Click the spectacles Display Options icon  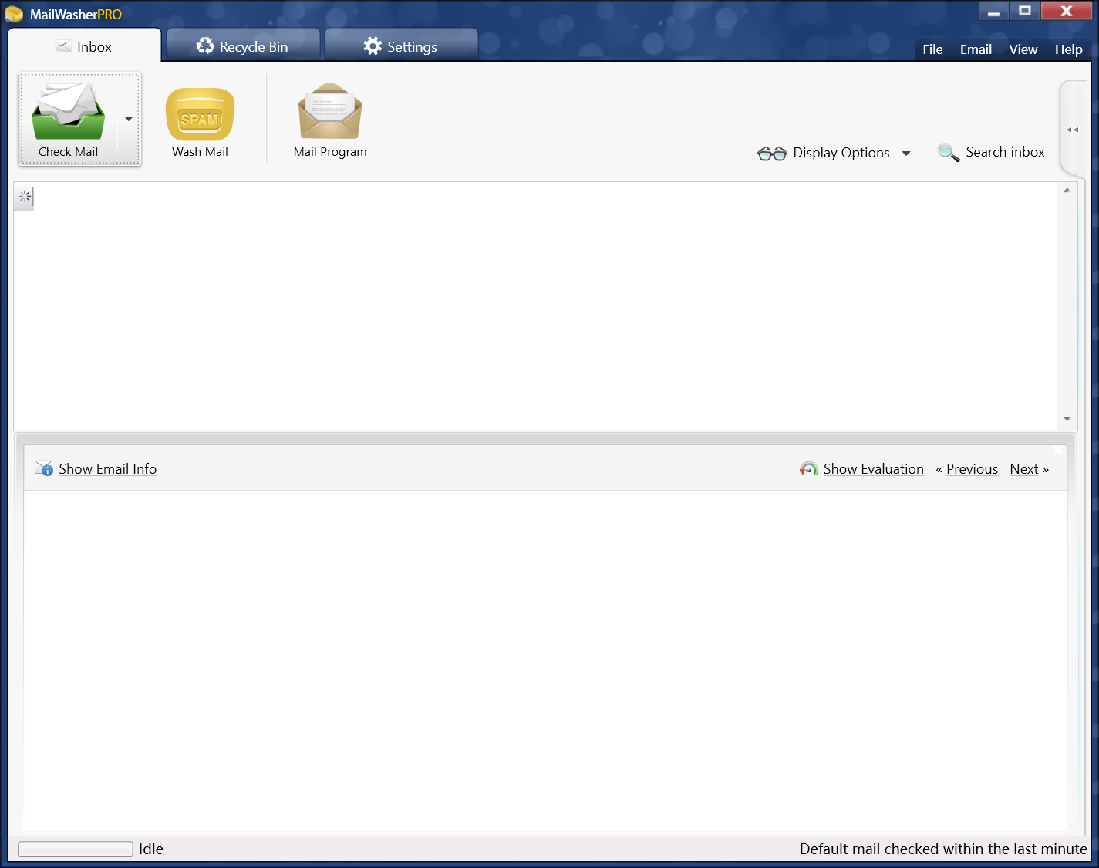point(772,153)
